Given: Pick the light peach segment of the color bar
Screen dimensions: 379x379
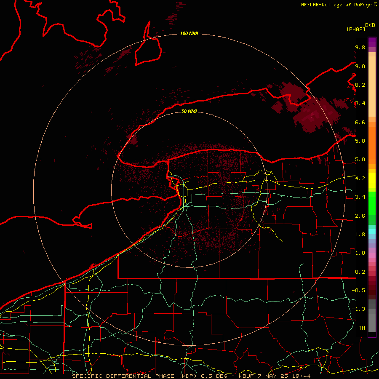Looking at the screenshot, I should pyautogui.click(x=372, y=86).
